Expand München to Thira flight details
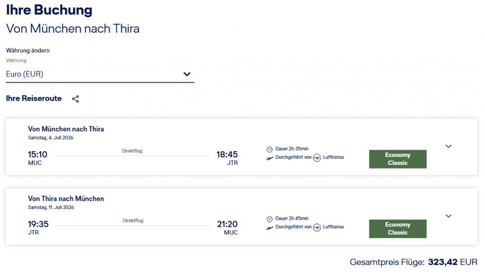The height and width of the screenshot is (276, 485). 449,146
